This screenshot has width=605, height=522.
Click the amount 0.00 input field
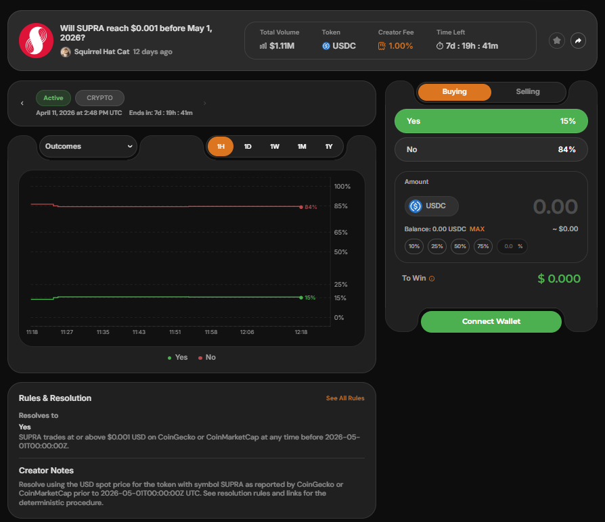click(x=555, y=207)
